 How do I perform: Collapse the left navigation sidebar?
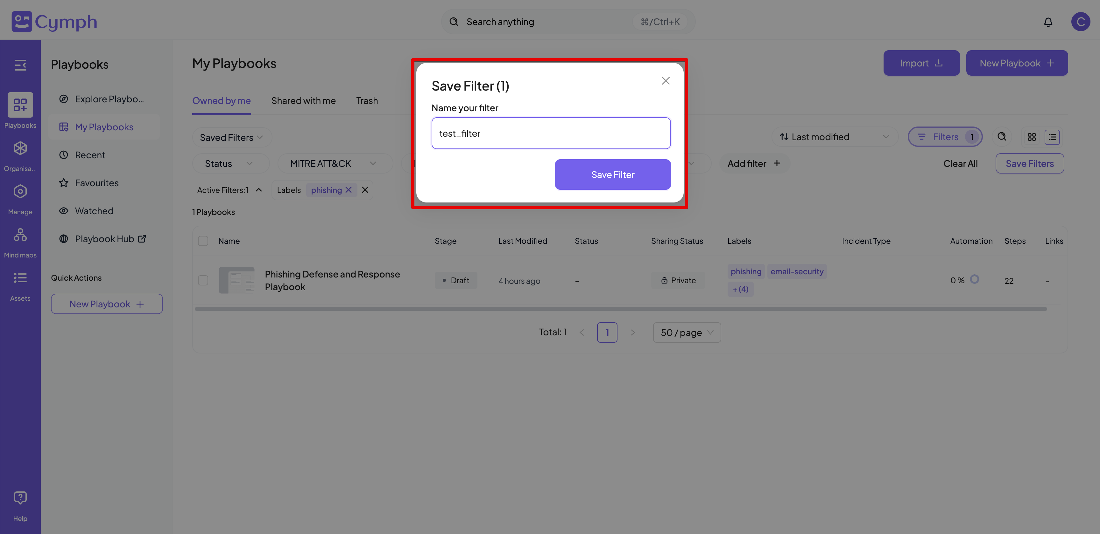click(20, 65)
